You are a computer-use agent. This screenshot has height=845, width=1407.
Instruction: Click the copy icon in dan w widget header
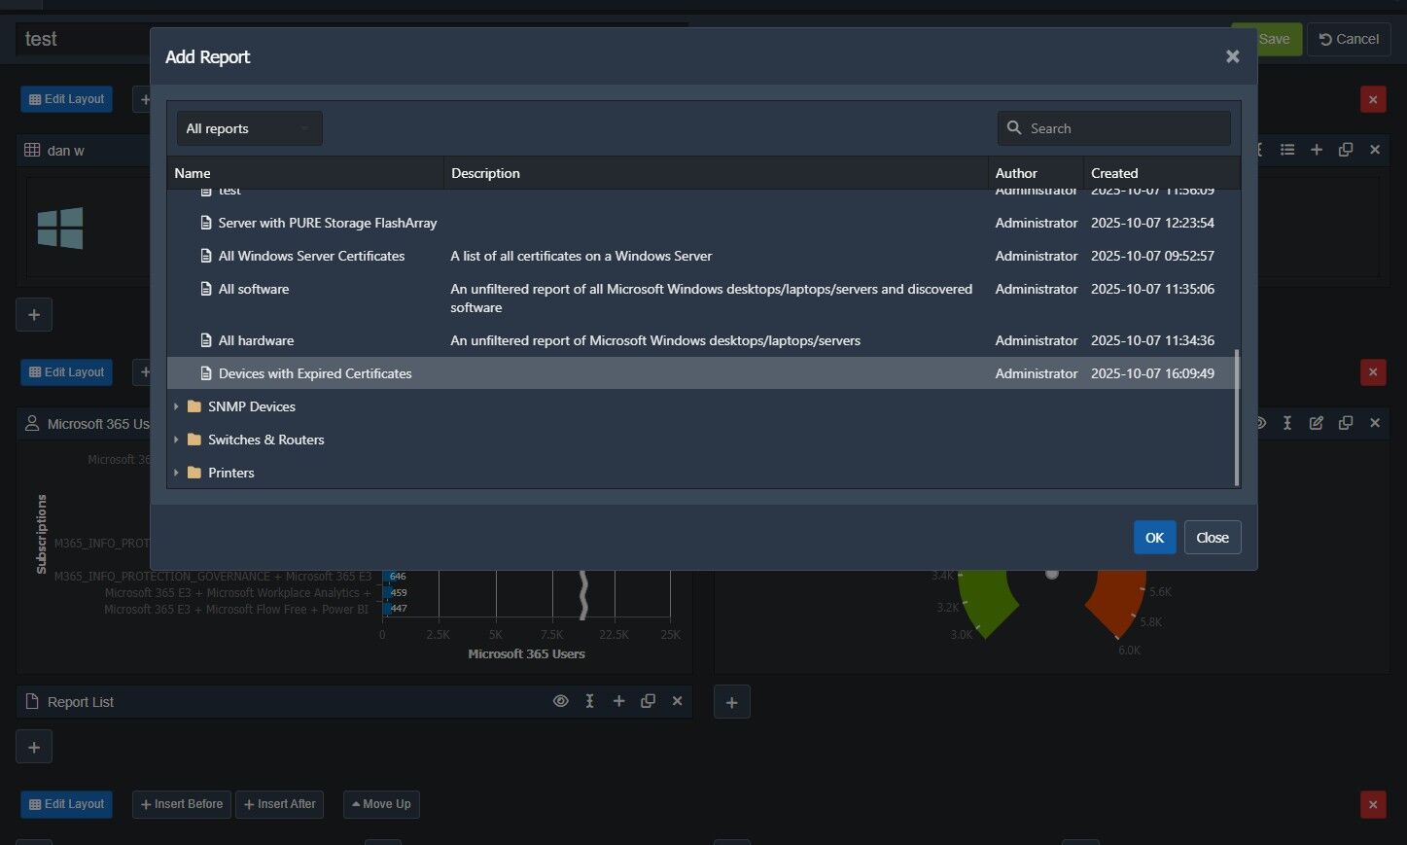[x=1346, y=150]
